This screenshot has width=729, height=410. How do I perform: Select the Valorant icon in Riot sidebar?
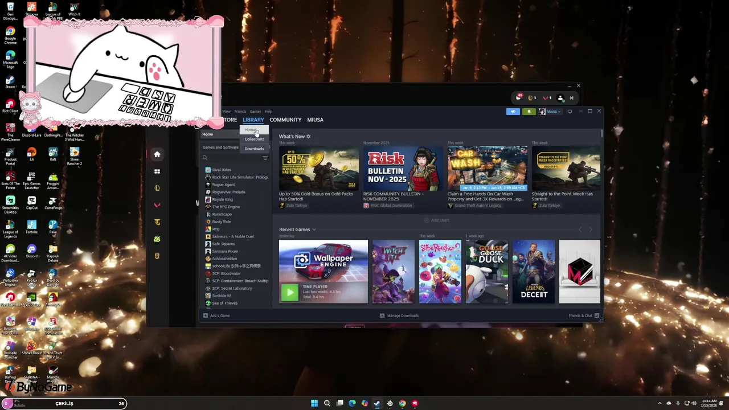click(x=157, y=205)
